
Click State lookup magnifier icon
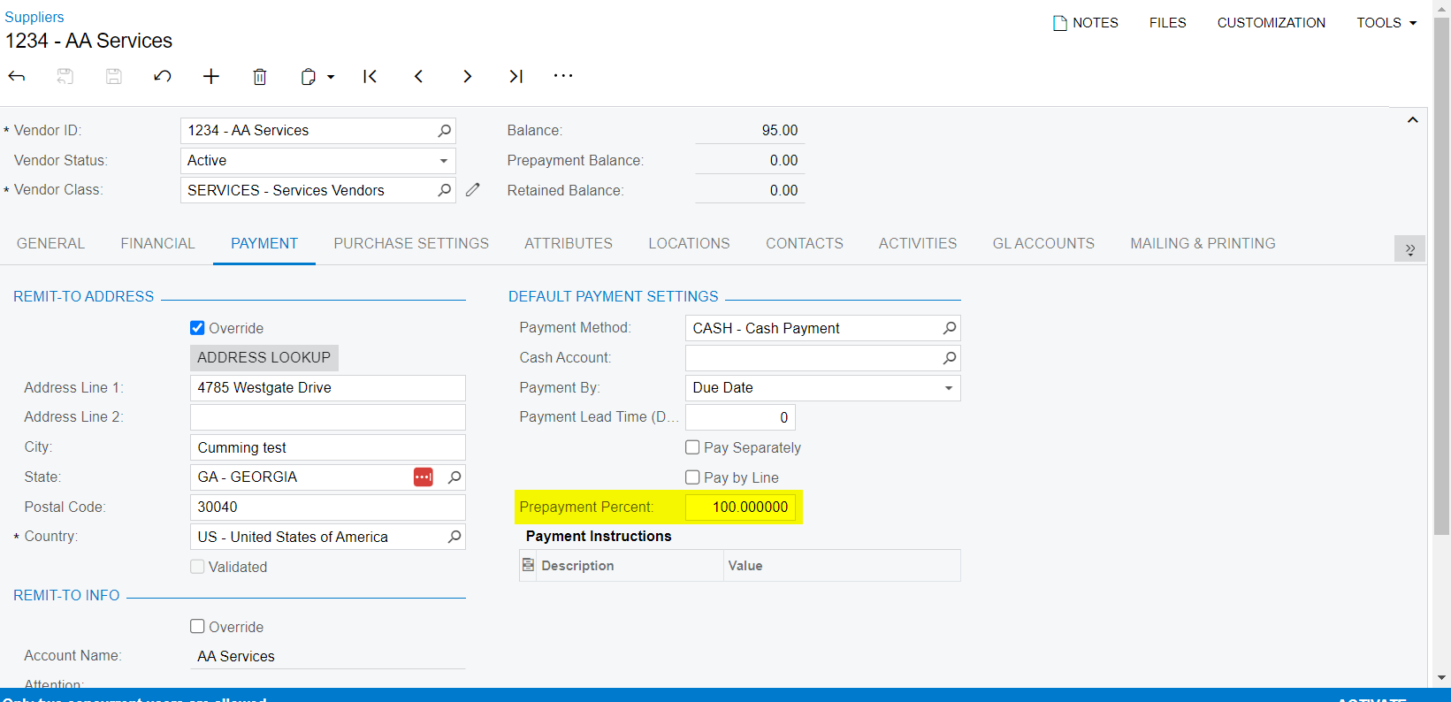tap(454, 477)
